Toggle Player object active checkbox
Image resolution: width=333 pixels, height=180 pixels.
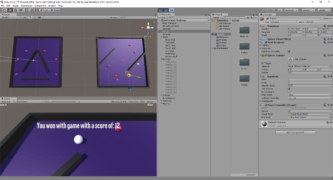[x=267, y=19]
